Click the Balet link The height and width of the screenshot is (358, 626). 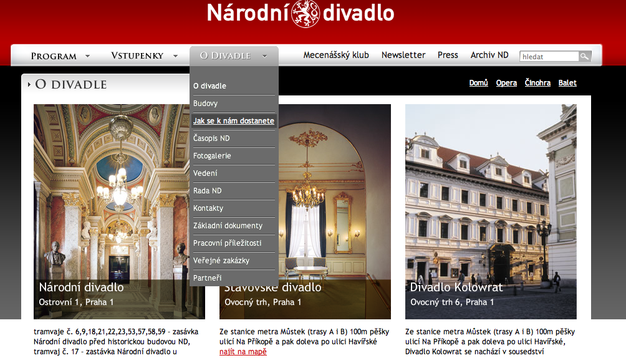pos(567,83)
